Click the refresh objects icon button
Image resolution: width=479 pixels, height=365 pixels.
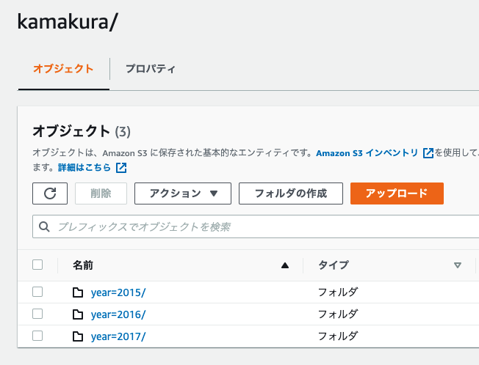pos(50,193)
